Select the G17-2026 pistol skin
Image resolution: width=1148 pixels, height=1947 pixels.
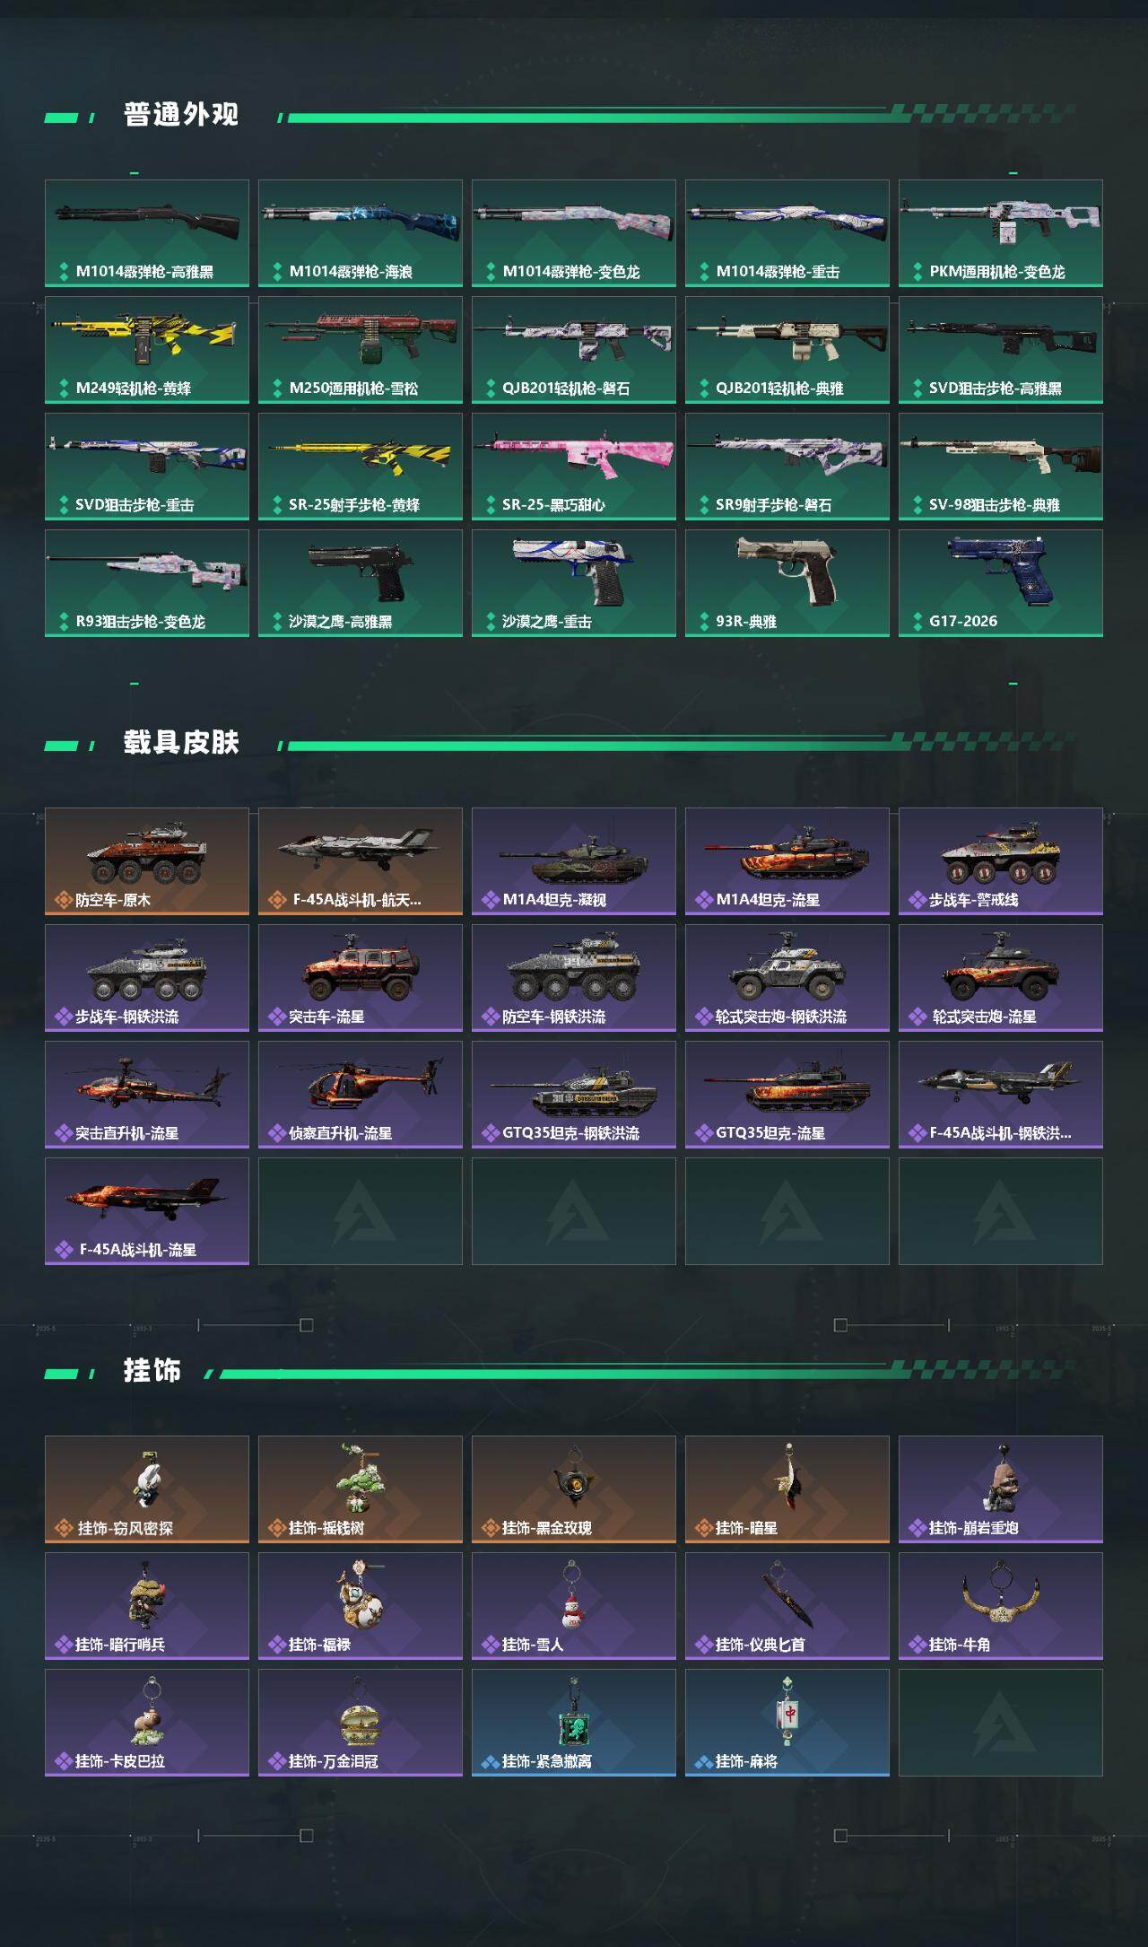[1001, 583]
